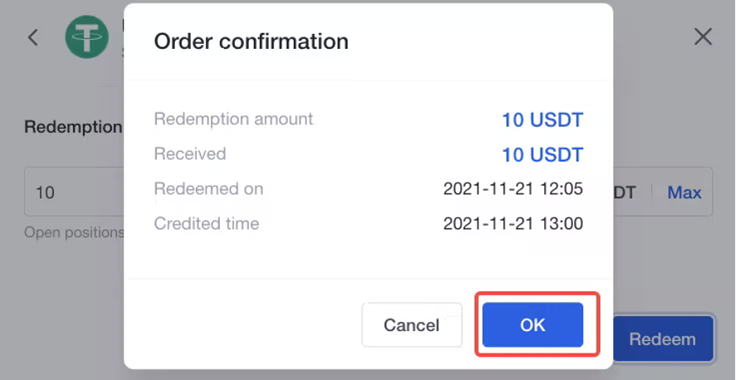Cancel the order confirmation

coord(412,324)
